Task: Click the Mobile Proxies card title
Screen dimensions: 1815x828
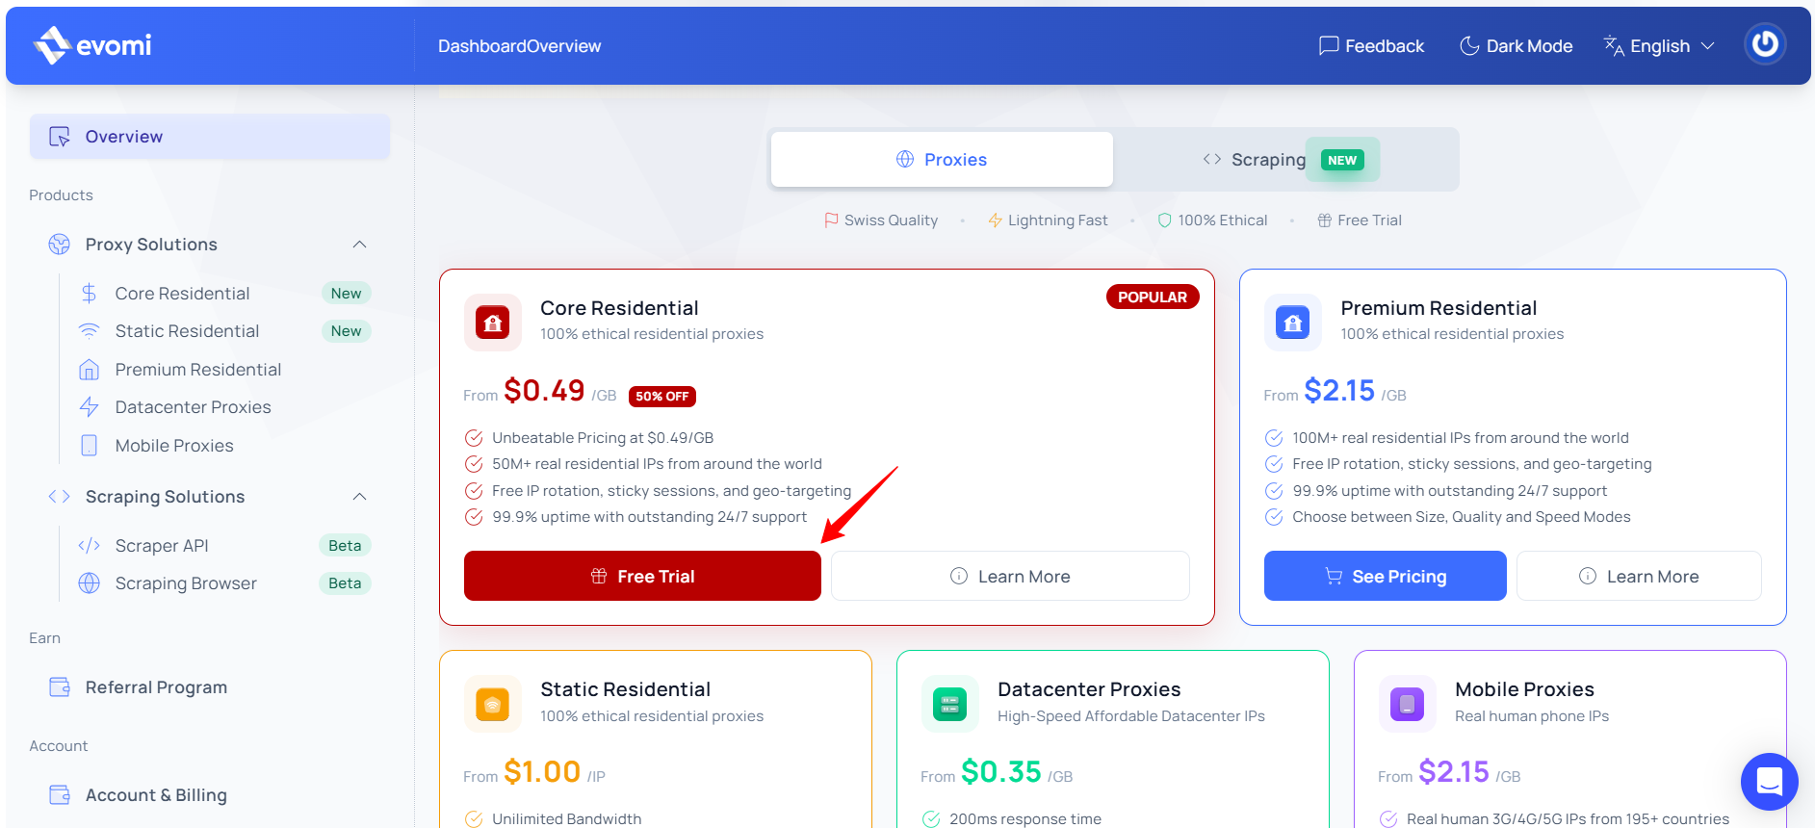Action: pyautogui.click(x=1524, y=689)
